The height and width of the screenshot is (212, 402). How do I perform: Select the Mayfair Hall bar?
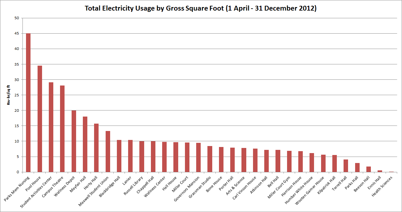(85, 144)
